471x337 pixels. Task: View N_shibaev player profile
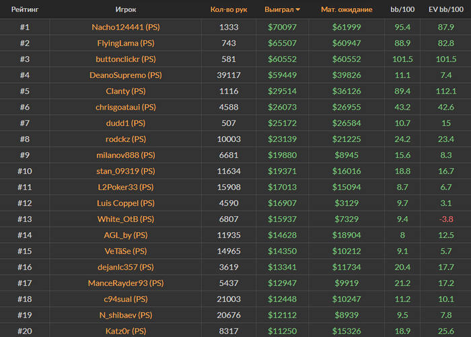126,315
